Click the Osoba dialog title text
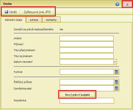This screenshot has height=110, width=133. tap(7, 4)
